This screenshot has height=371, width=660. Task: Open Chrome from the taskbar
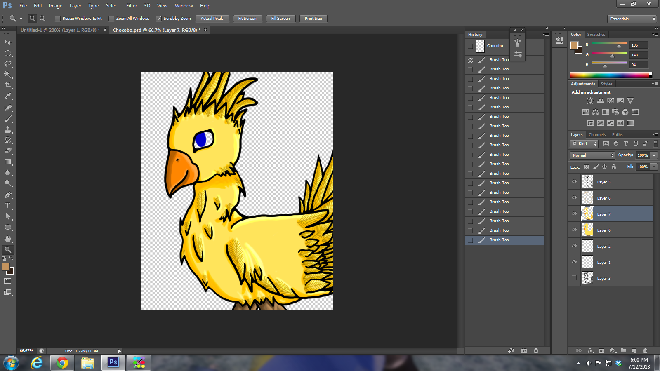click(62, 363)
